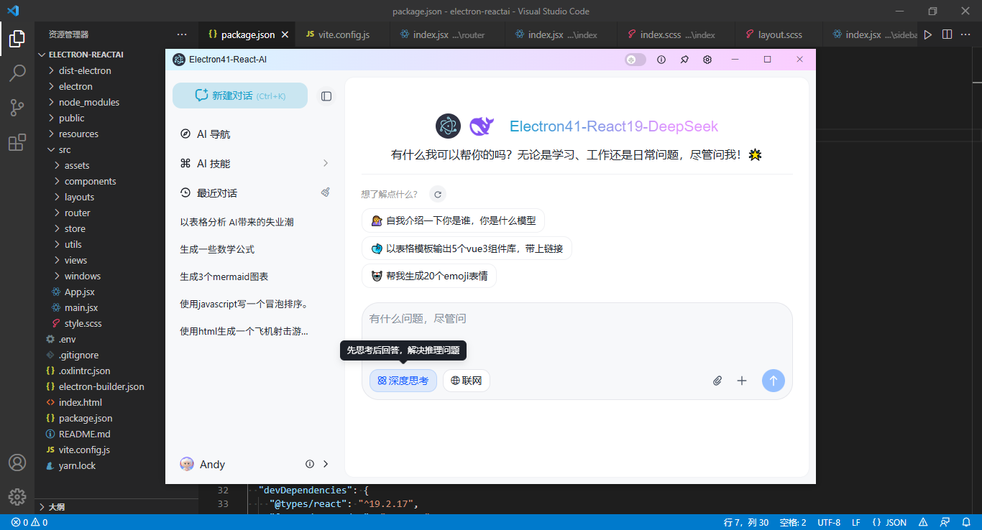Click the DeepSeek whale logo
This screenshot has width=982, height=530.
tap(482, 126)
